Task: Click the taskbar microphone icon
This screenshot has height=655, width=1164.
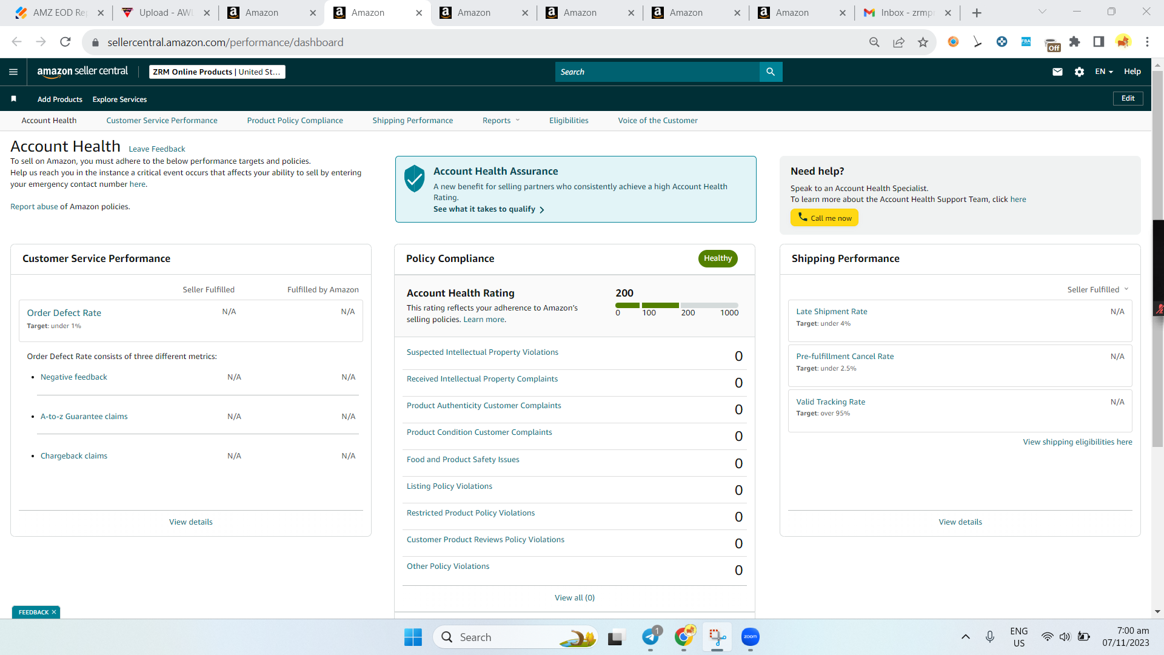Action: point(990,637)
